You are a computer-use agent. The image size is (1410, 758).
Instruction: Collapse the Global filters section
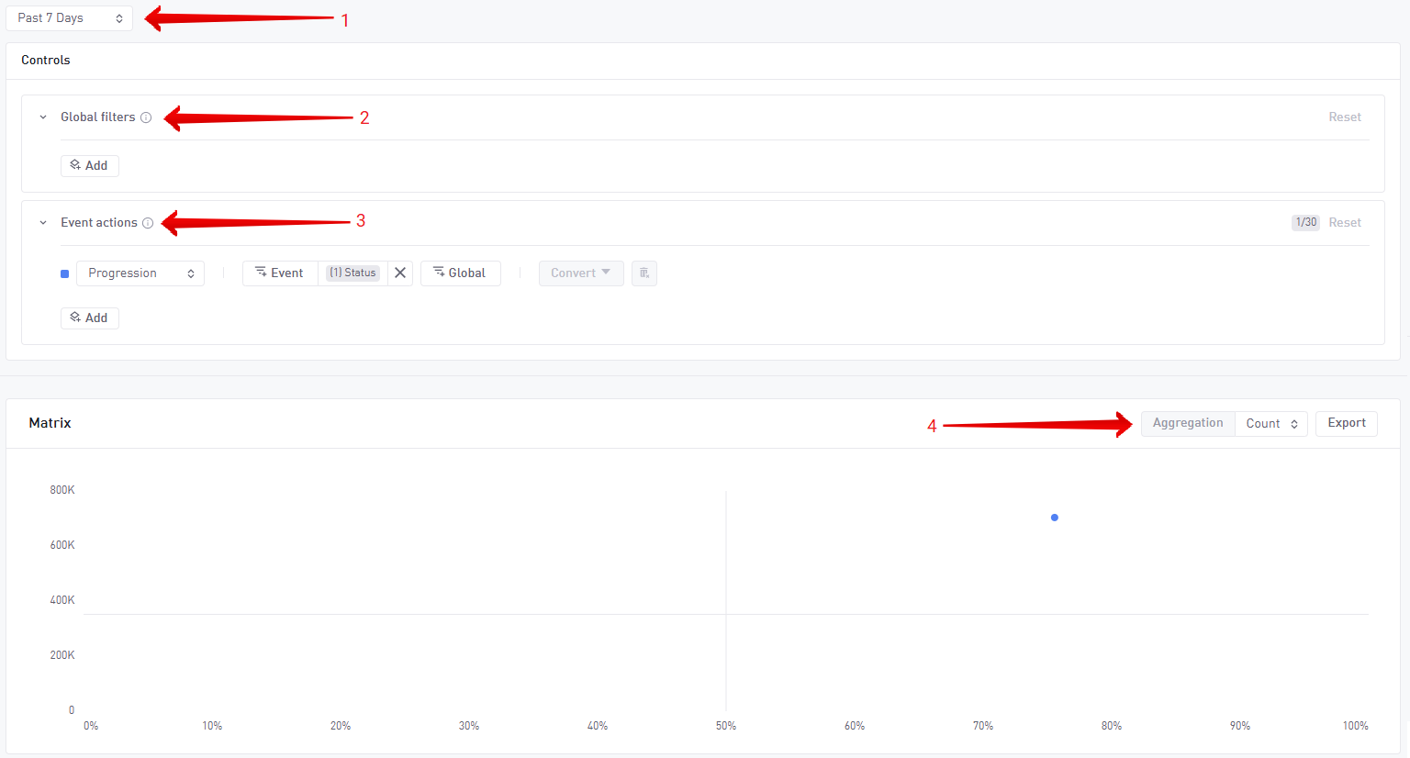[x=43, y=117]
